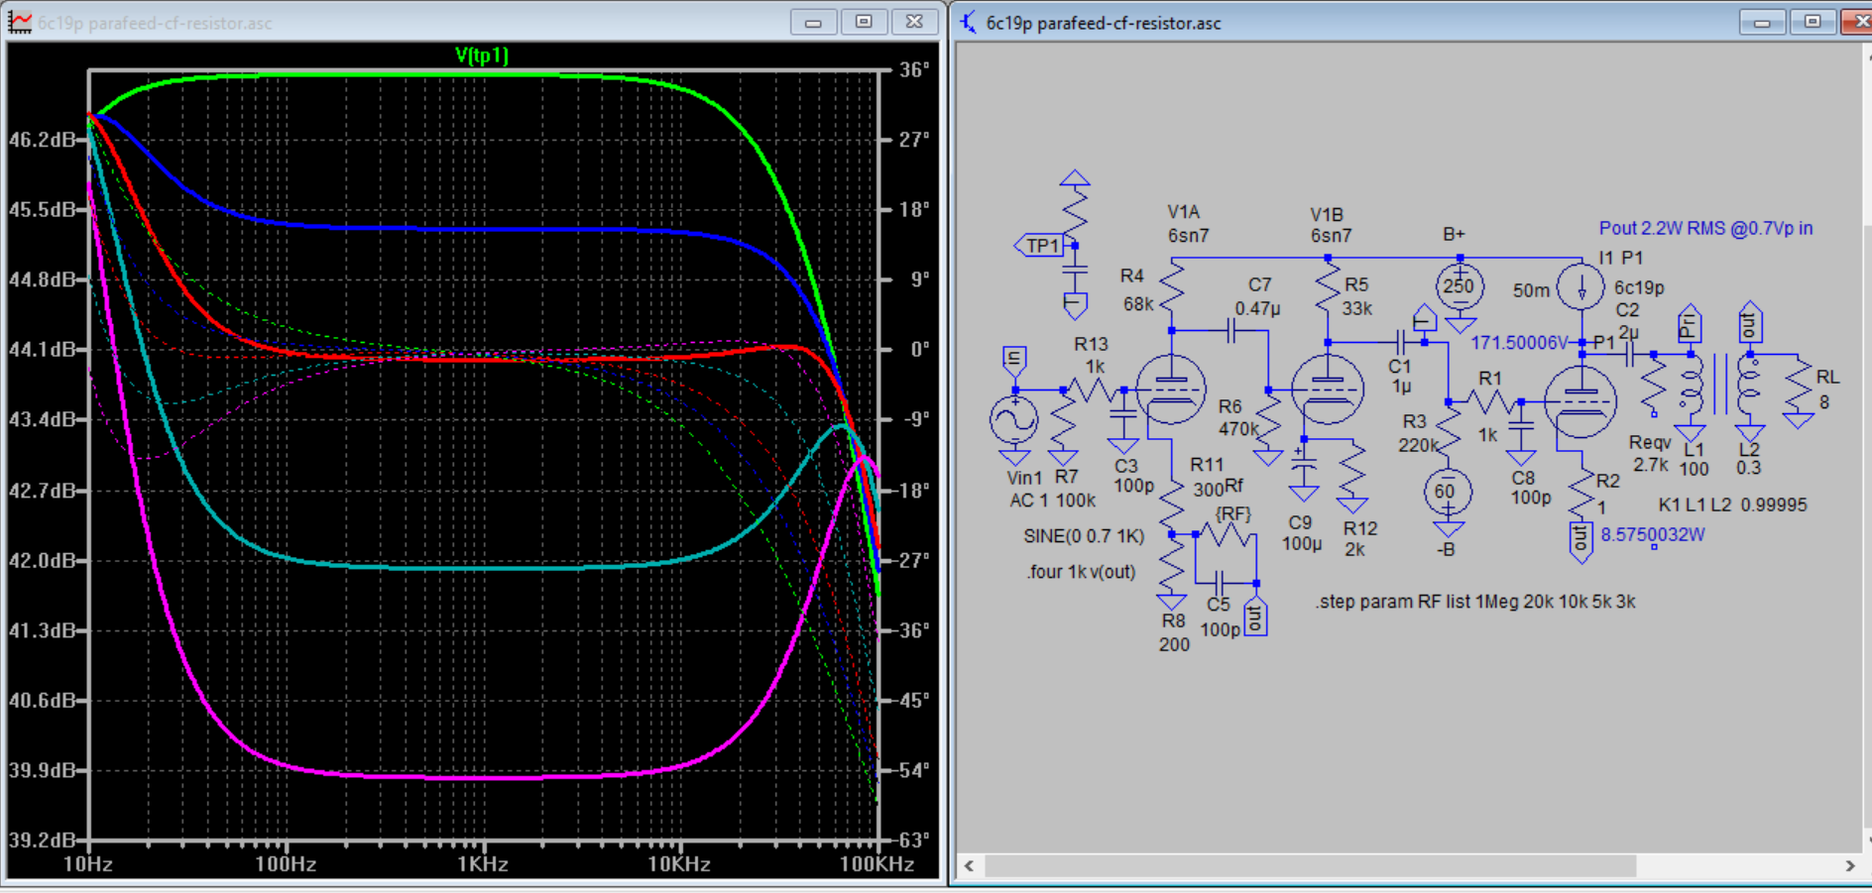Click the 171.50006V voltage readout

coord(1518,343)
